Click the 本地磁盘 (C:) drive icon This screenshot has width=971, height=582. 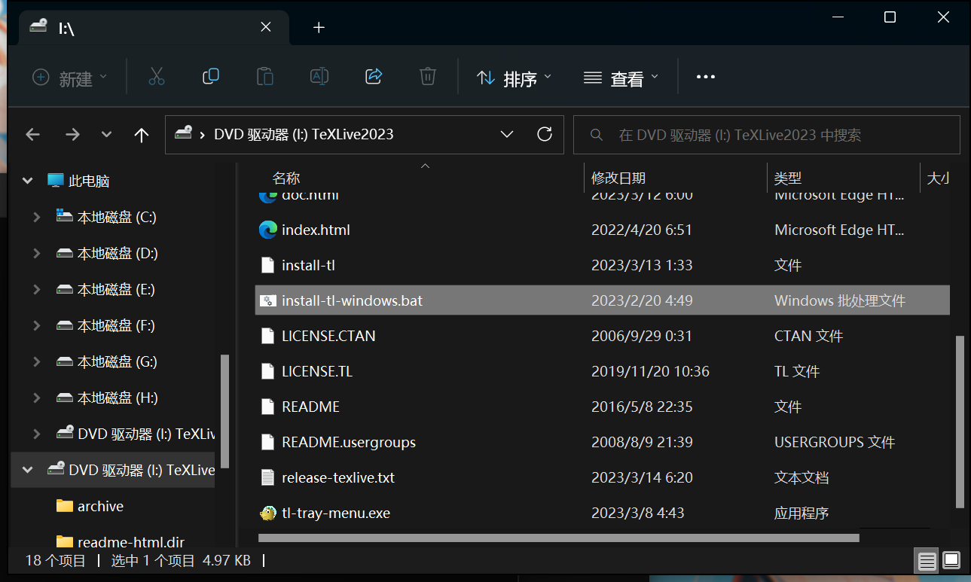point(65,217)
